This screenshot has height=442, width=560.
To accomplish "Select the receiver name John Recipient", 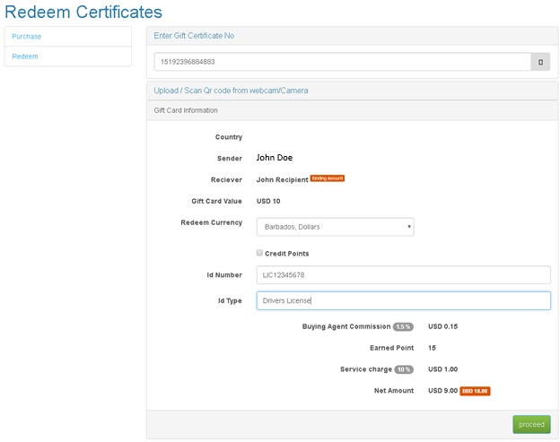I will pos(282,180).
